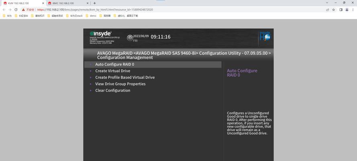This screenshot has width=357, height=161.
Task: Open the 服务器 bookmark folder
Action: click(x=105, y=16)
